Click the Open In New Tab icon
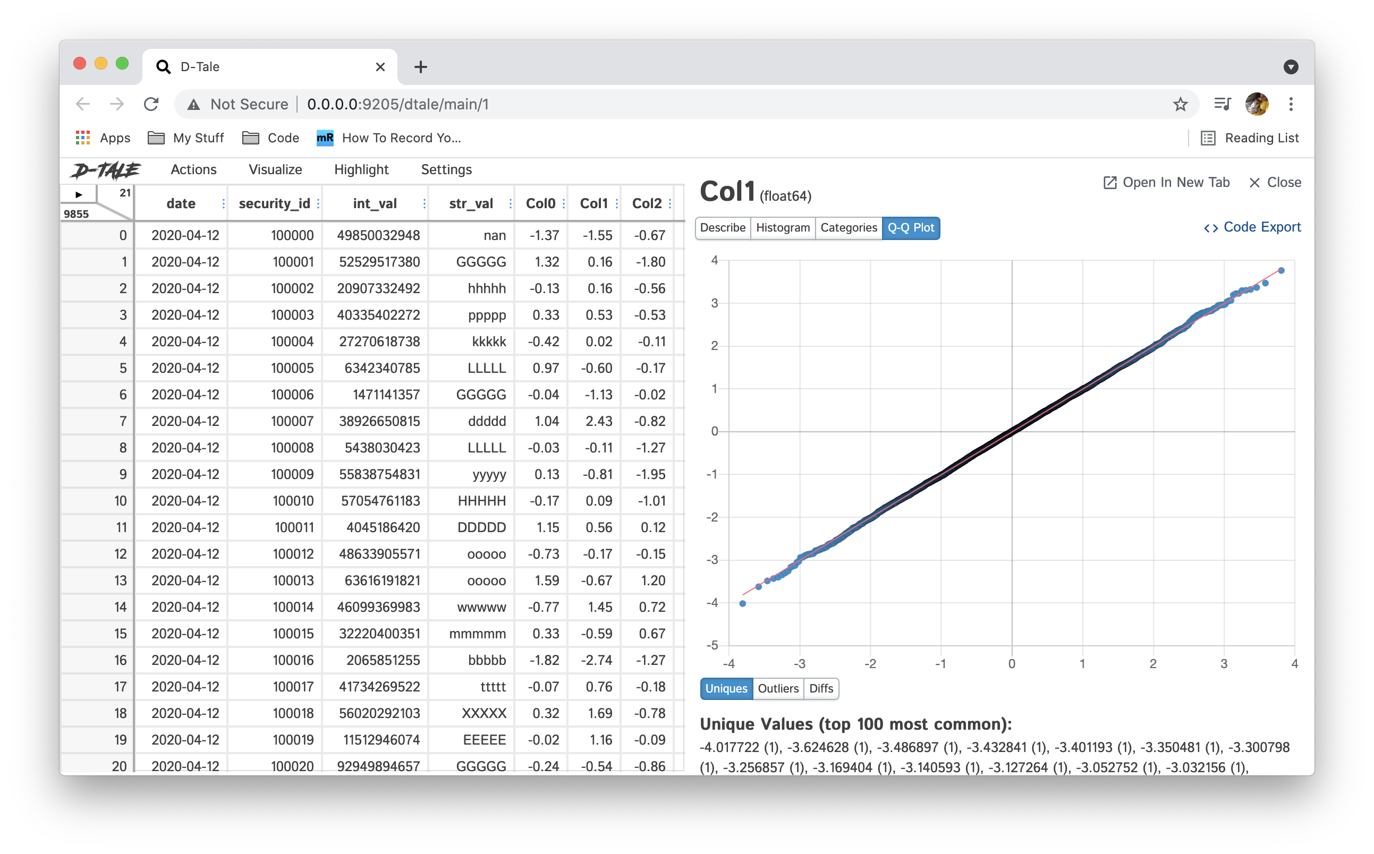 1109,183
